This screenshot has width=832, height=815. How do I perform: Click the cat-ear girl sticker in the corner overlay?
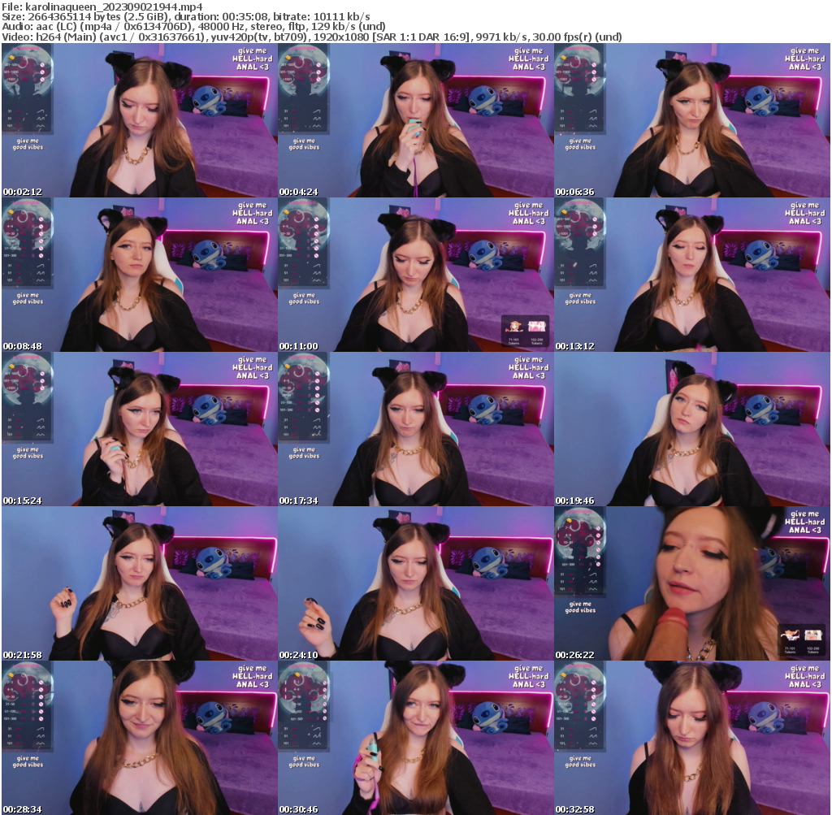tap(791, 634)
